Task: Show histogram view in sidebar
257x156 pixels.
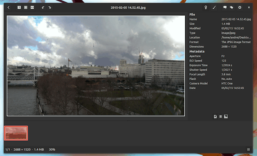Action: pyautogui.click(x=226, y=116)
